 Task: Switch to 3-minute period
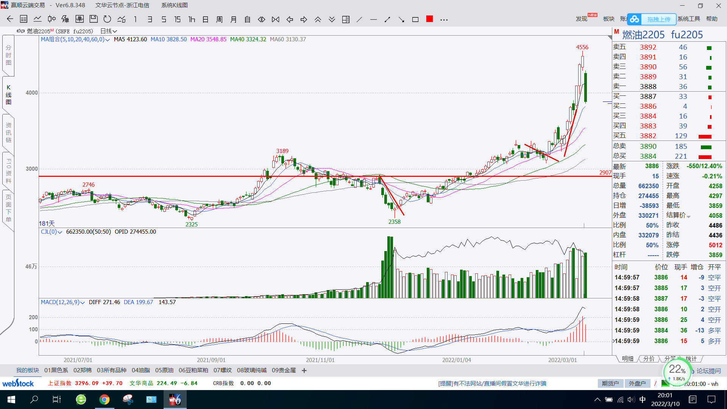point(150,19)
